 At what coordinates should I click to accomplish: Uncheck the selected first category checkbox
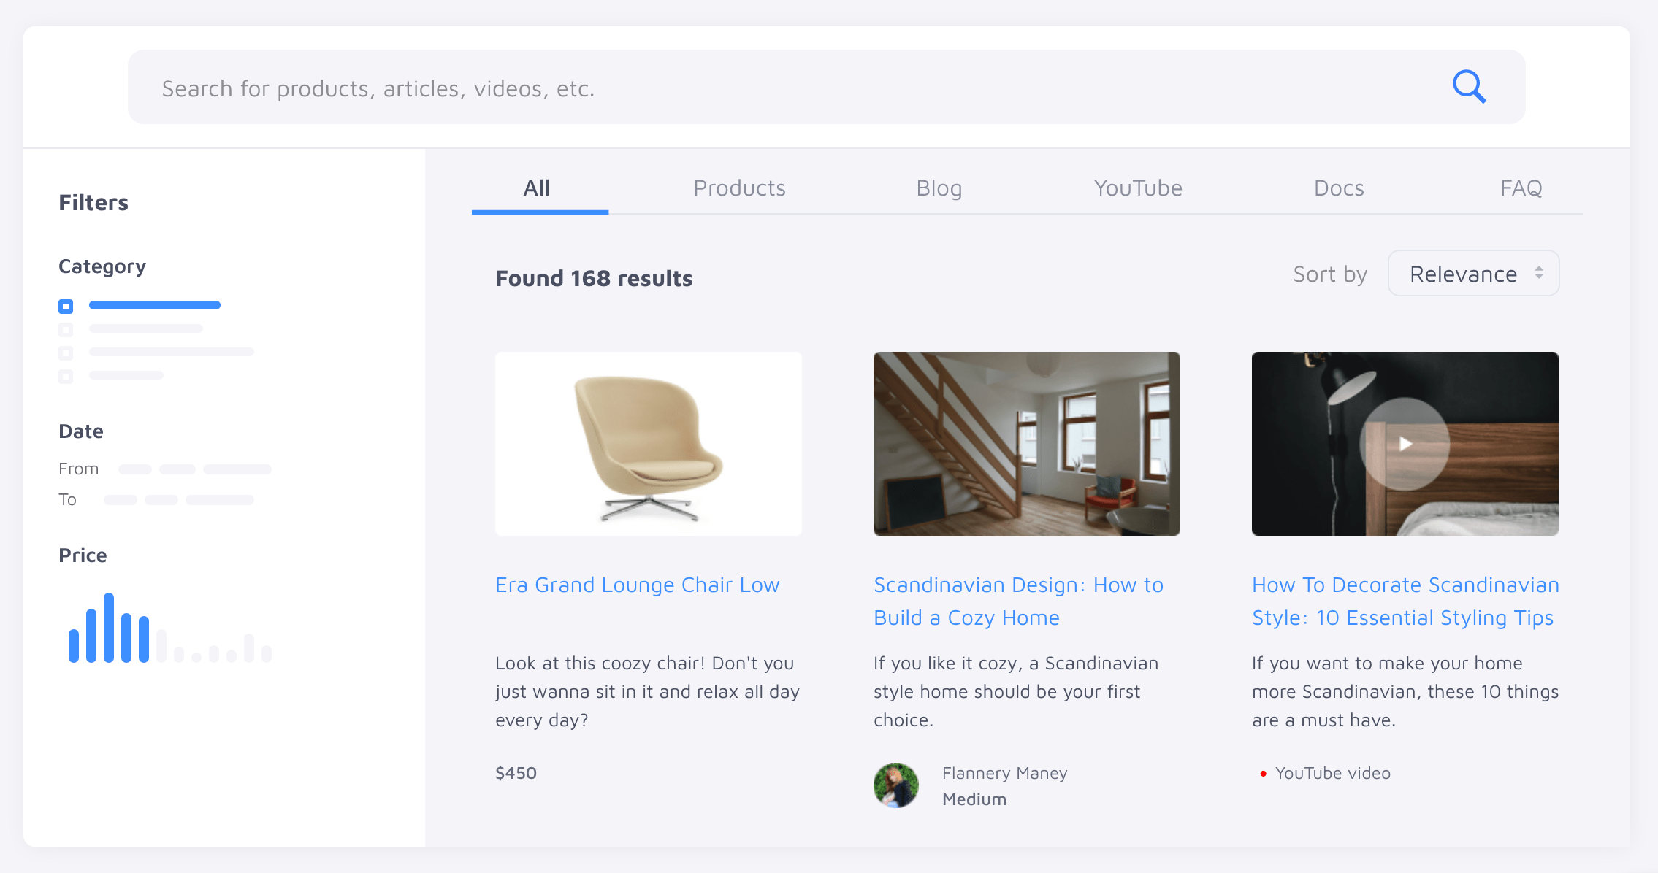[x=66, y=306]
